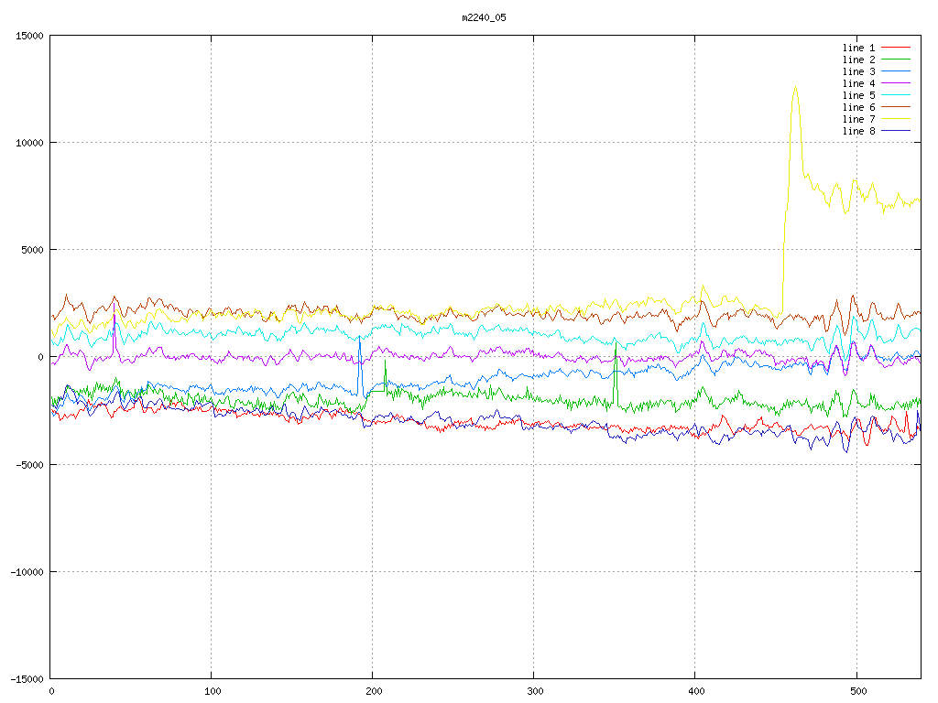Toggle the "line 2" legend entry
The height and width of the screenshot is (703, 938).
[x=858, y=59]
